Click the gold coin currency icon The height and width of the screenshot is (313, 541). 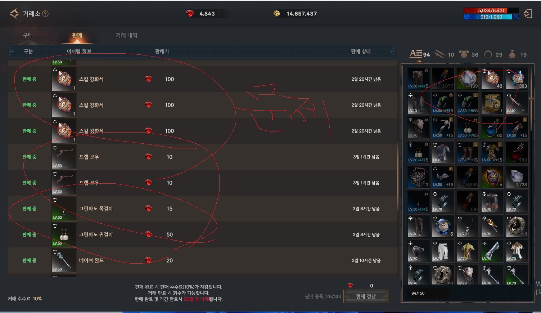(276, 14)
